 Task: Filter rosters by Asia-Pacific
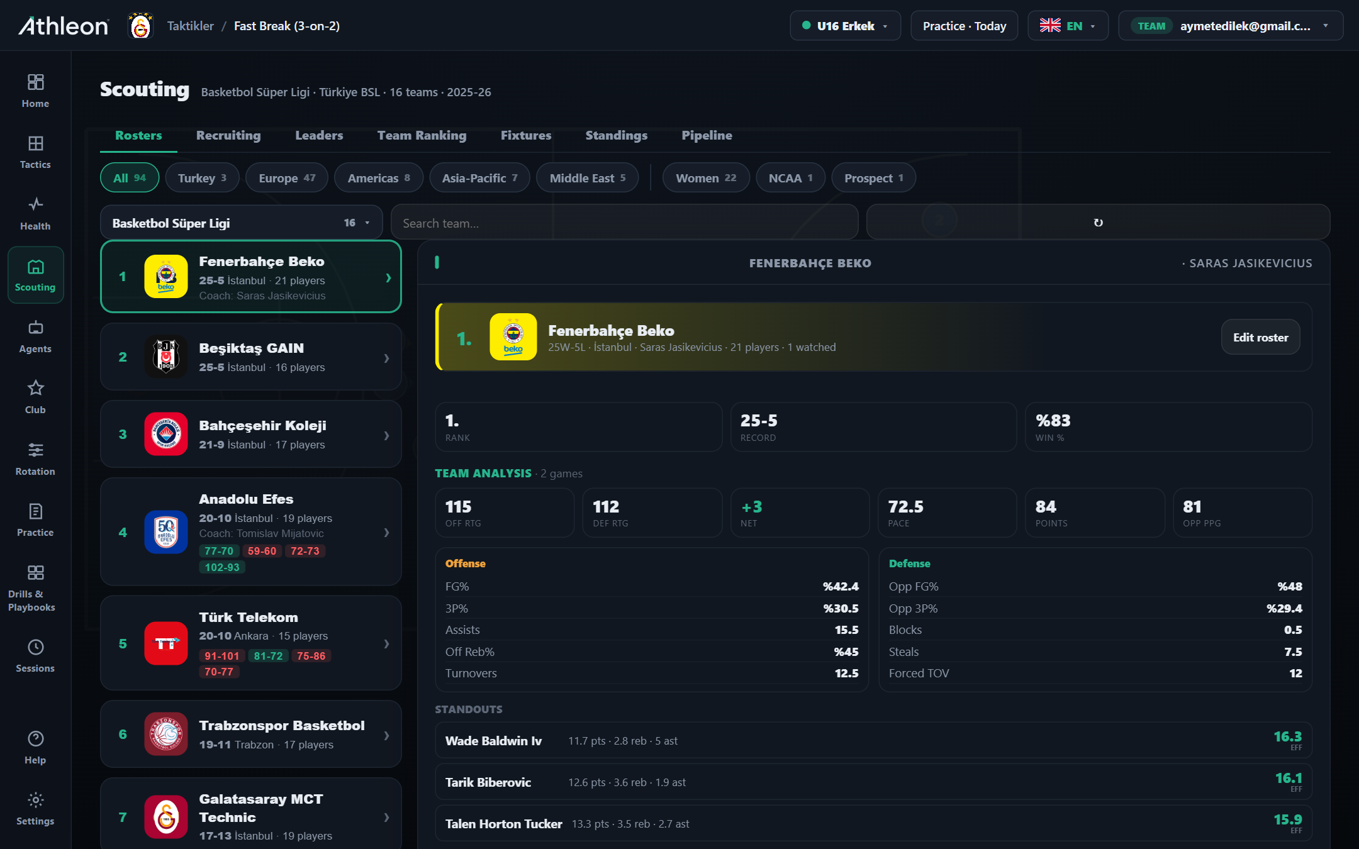coord(479,178)
